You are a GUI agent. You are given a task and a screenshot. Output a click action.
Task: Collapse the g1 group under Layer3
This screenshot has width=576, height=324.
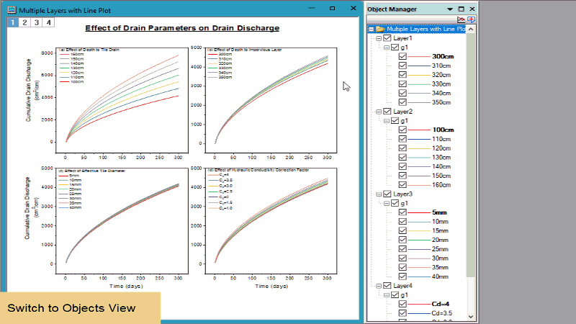coord(386,203)
